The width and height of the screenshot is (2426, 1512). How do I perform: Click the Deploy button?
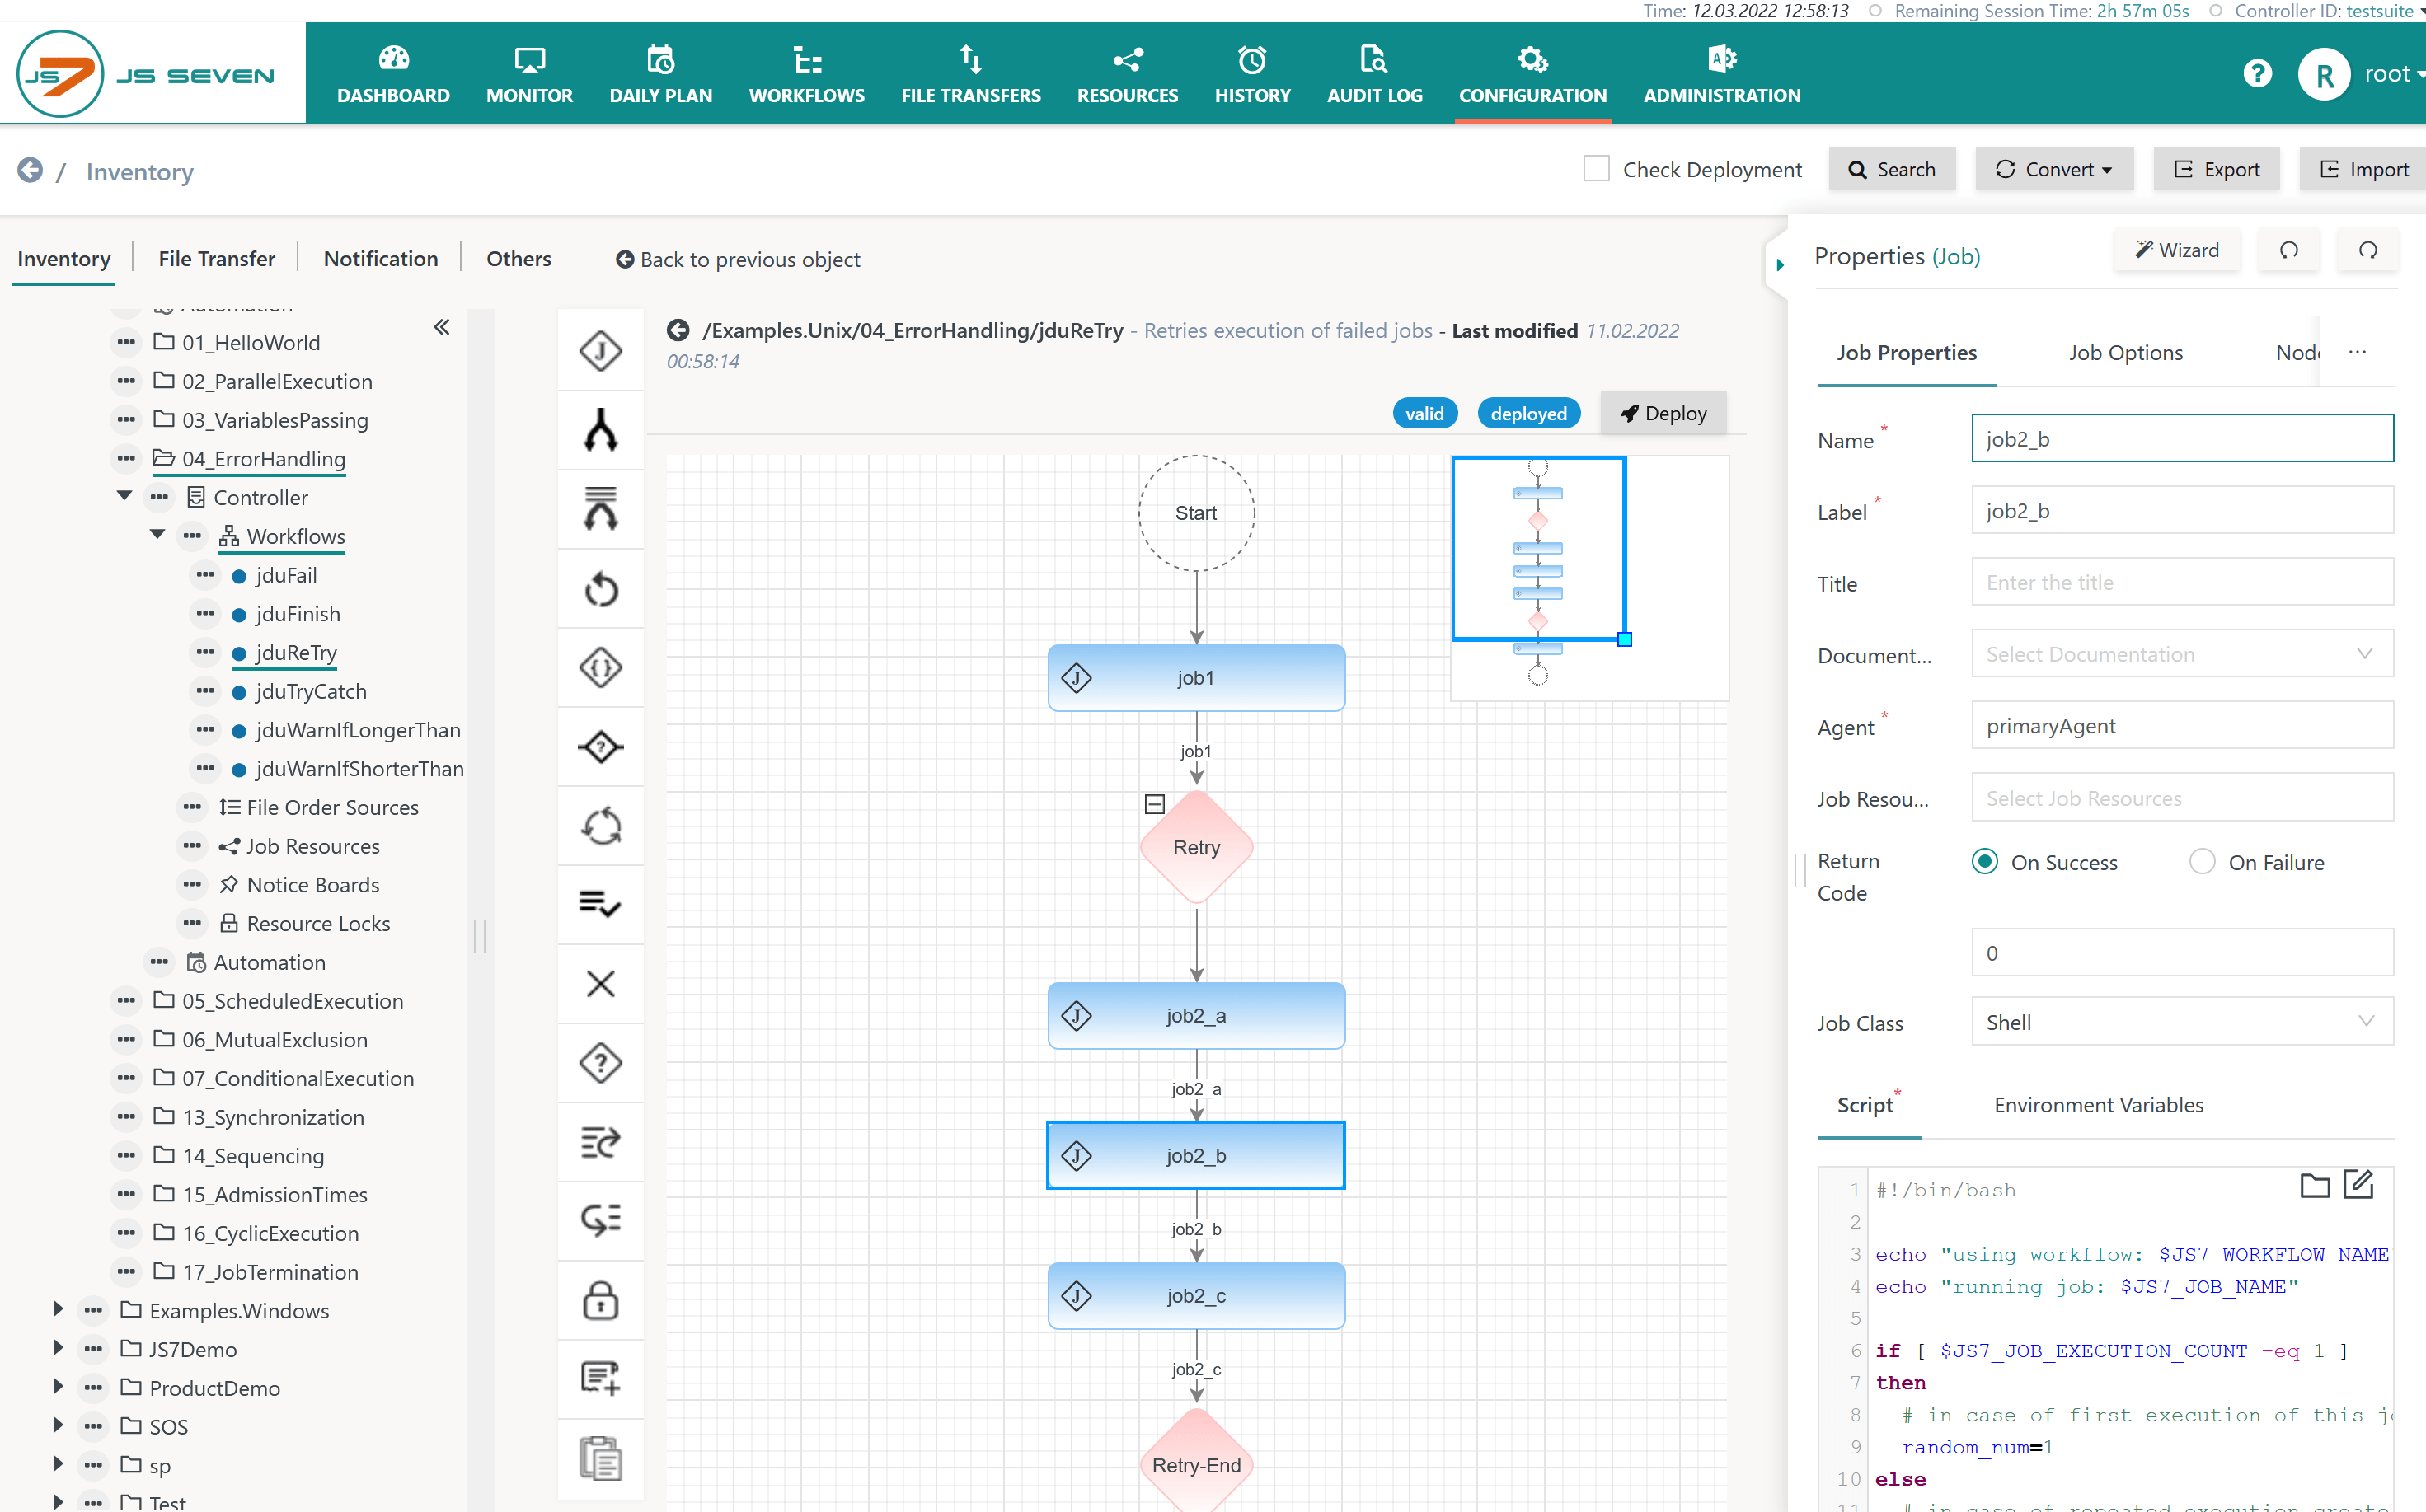pyautogui.click(x=1663, y=414)
